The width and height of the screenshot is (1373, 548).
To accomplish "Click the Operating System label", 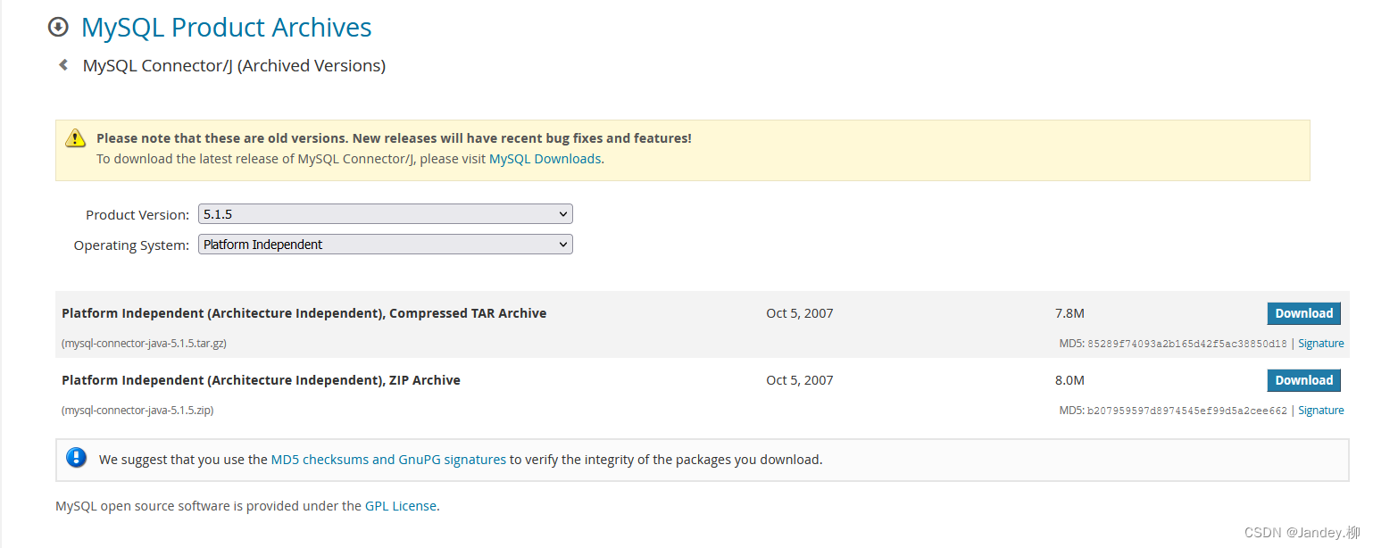I will 131,245.
